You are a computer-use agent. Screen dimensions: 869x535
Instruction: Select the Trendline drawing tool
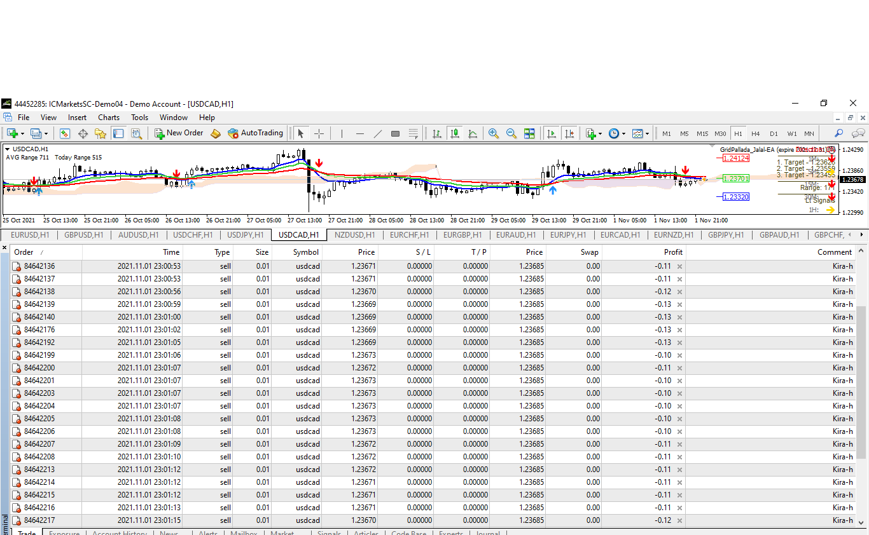point(377,133)
